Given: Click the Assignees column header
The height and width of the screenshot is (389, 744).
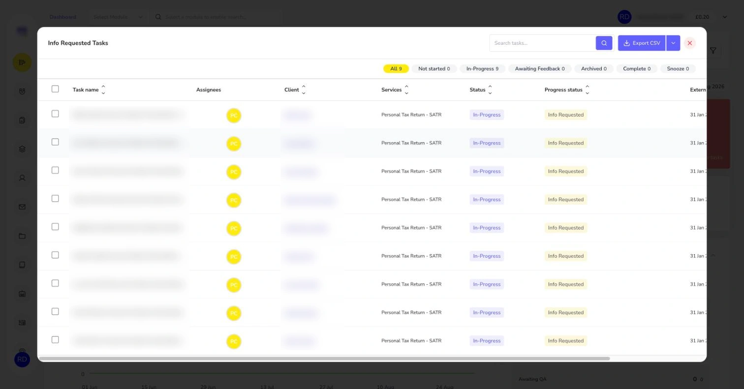Looking at the screenshot, I should coord(209,90).
